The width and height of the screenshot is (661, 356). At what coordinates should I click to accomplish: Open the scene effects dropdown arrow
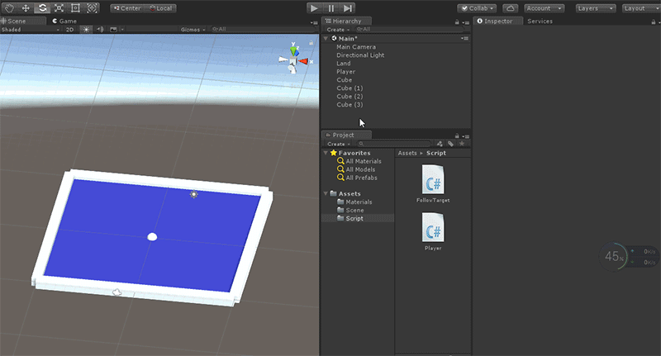(122, 30)
